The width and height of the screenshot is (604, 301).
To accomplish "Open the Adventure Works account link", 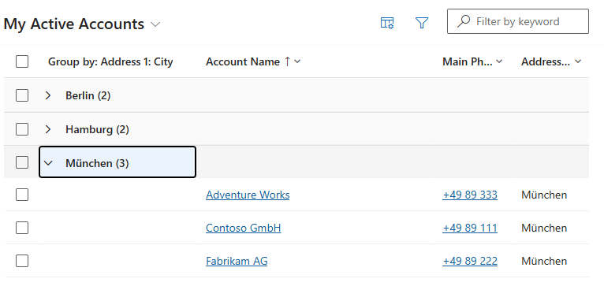I will tap(248, 195).
